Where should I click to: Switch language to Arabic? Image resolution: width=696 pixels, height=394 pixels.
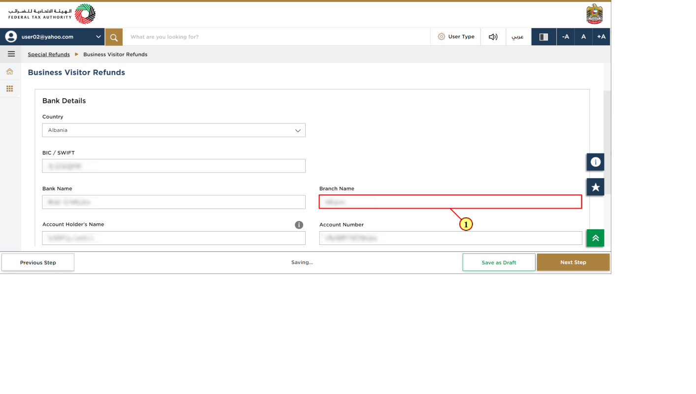click(x=518, y=37)
